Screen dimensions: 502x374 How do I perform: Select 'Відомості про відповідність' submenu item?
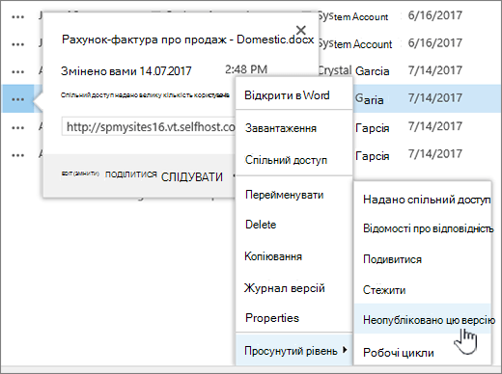(423, 228)
